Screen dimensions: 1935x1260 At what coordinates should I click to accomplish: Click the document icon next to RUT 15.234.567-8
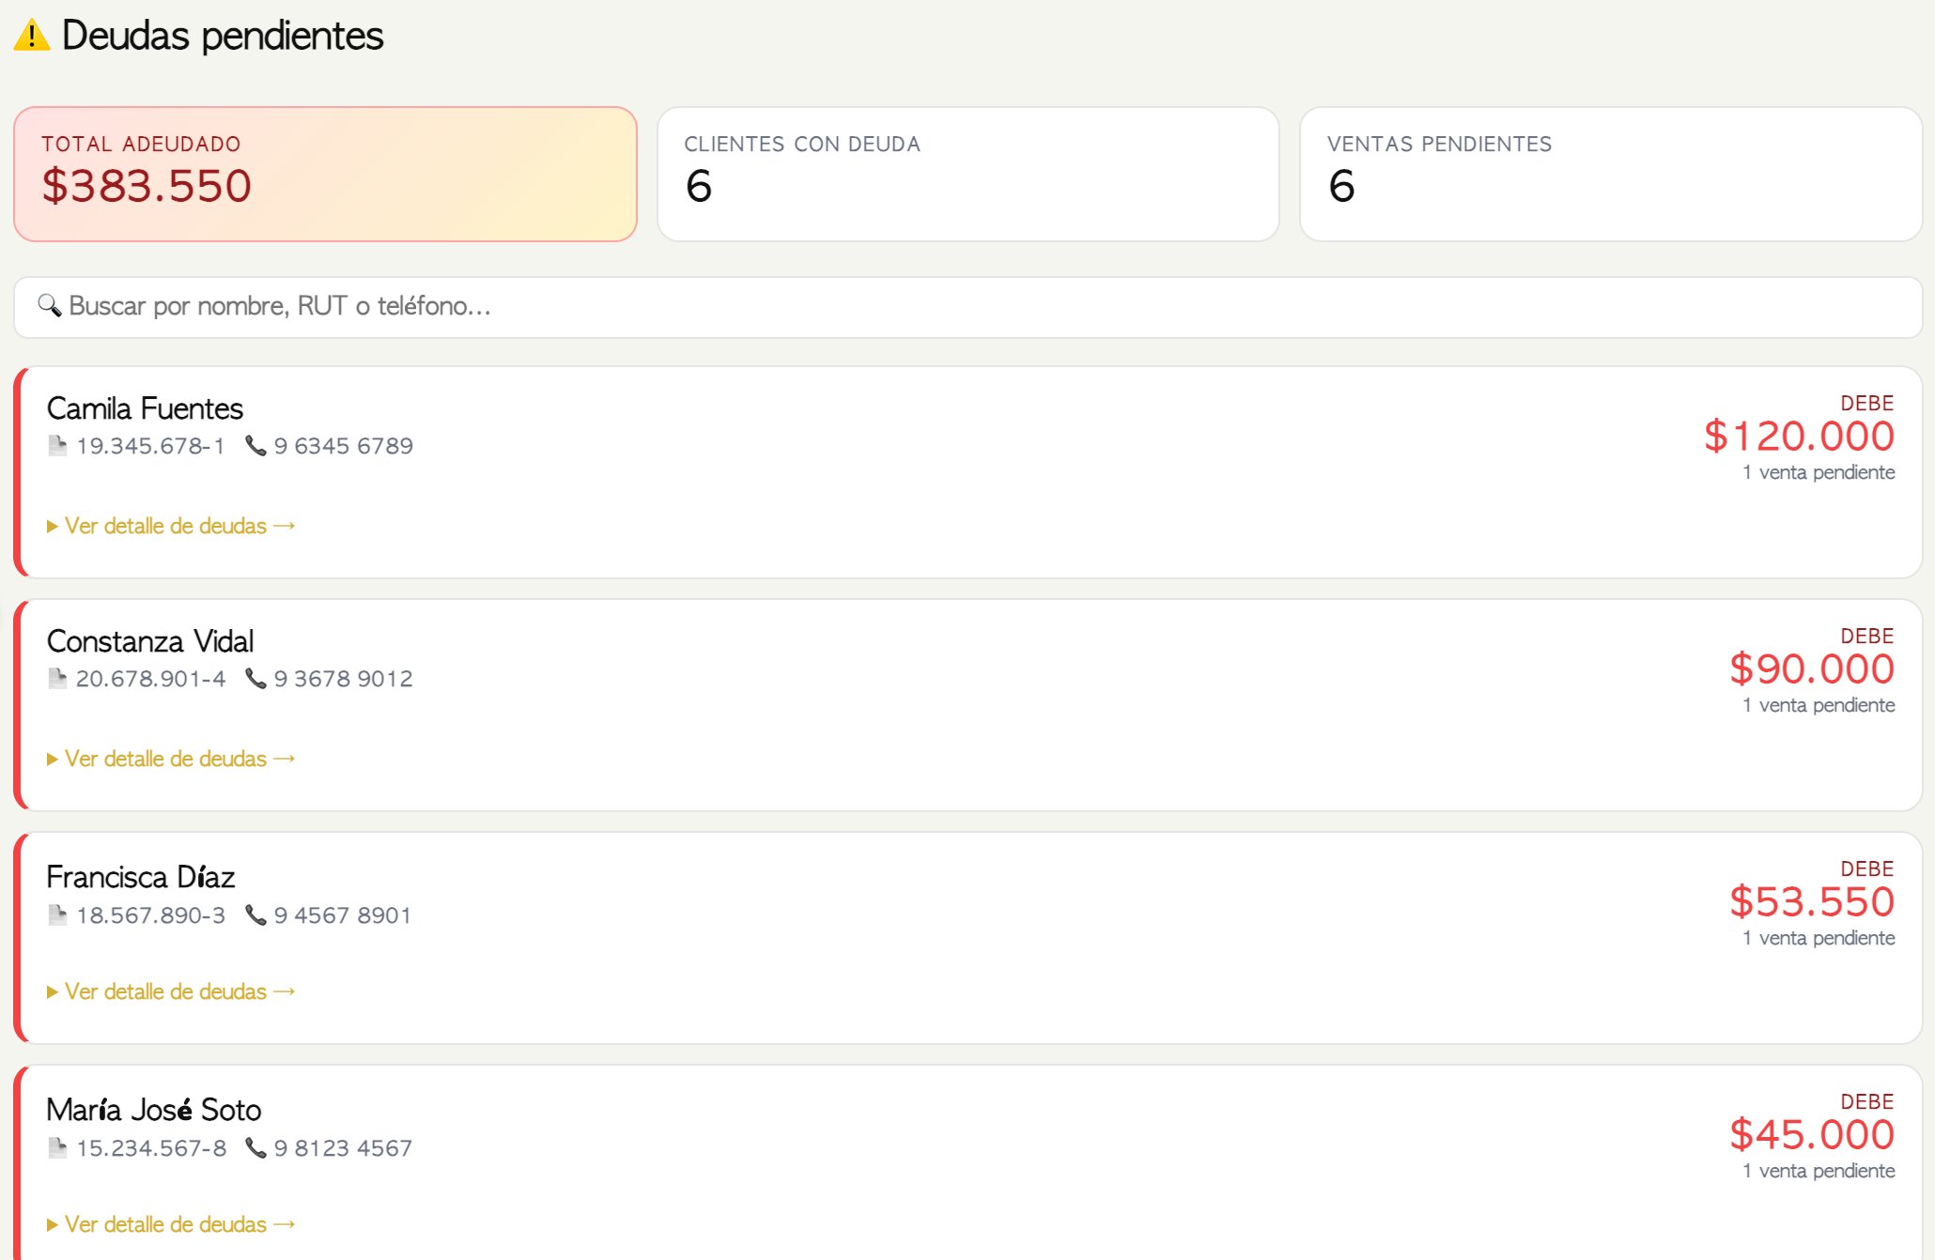(x=57, y=1147)
